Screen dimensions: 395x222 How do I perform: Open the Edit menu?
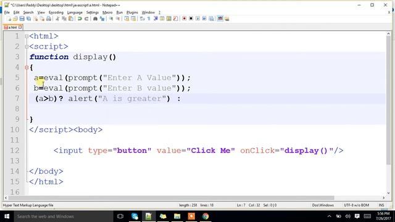click(17, 12)
